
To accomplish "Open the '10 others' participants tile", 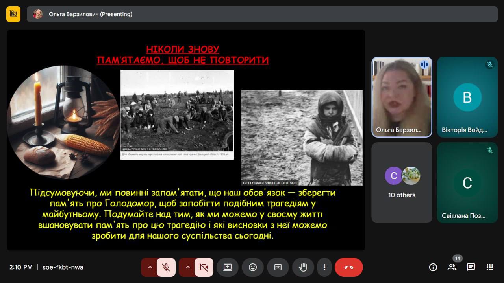I will coord(402,183).
